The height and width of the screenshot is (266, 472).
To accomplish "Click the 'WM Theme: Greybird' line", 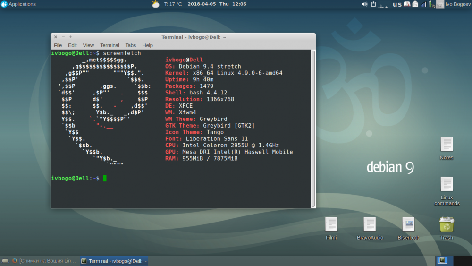I will [196, 119].
